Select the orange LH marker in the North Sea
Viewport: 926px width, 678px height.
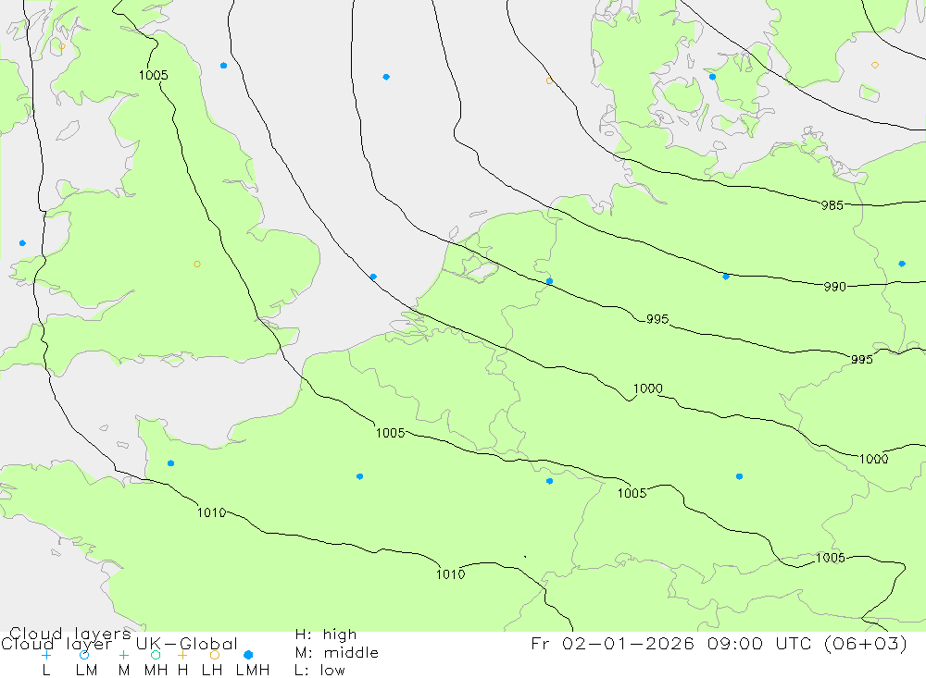[x=549, y=80]
